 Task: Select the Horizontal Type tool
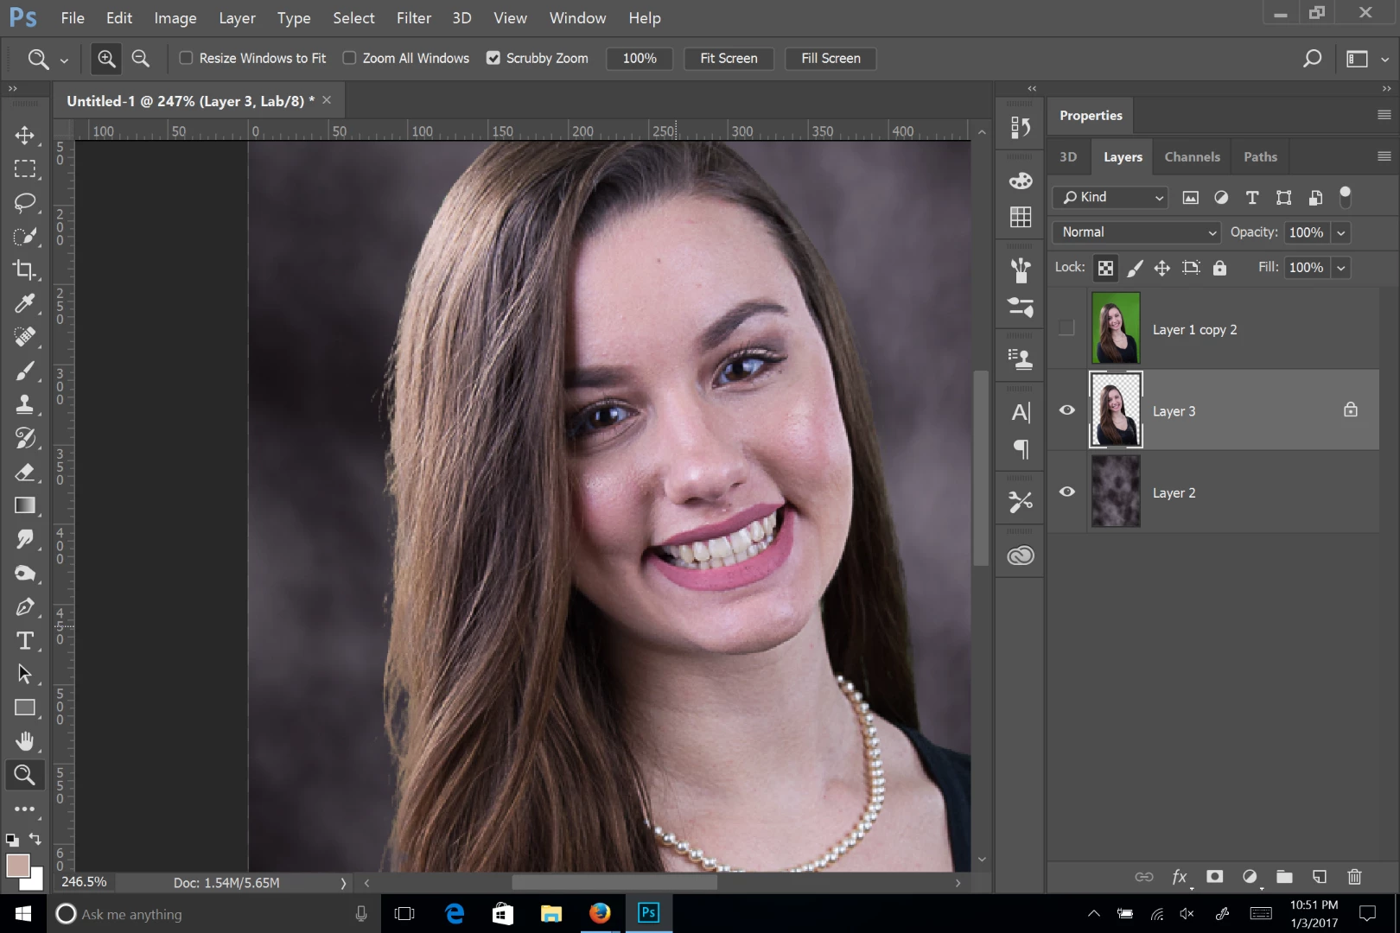24,640
